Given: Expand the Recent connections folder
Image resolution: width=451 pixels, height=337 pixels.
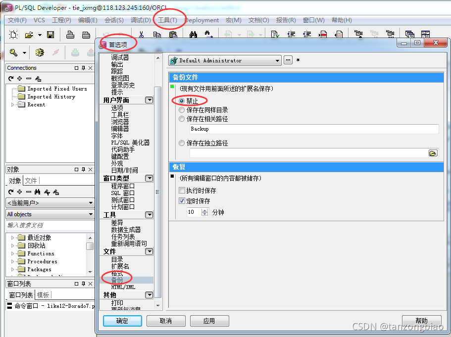Looking at the screenshot, I should click(x=12, y=105).
